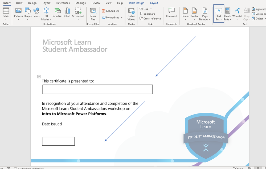
Task: Open the Help tab
Action: (x=120, y=3)
